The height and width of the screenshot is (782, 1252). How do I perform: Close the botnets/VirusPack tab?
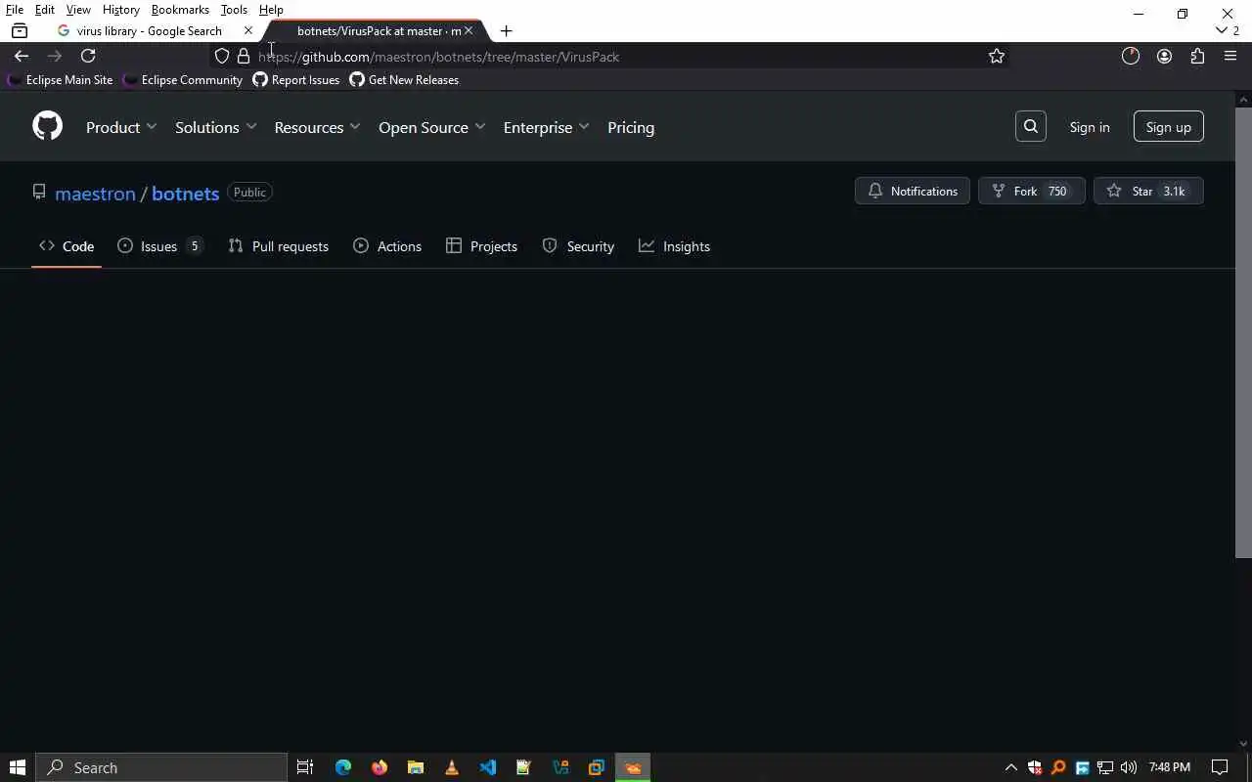click(x=468, y=30)
